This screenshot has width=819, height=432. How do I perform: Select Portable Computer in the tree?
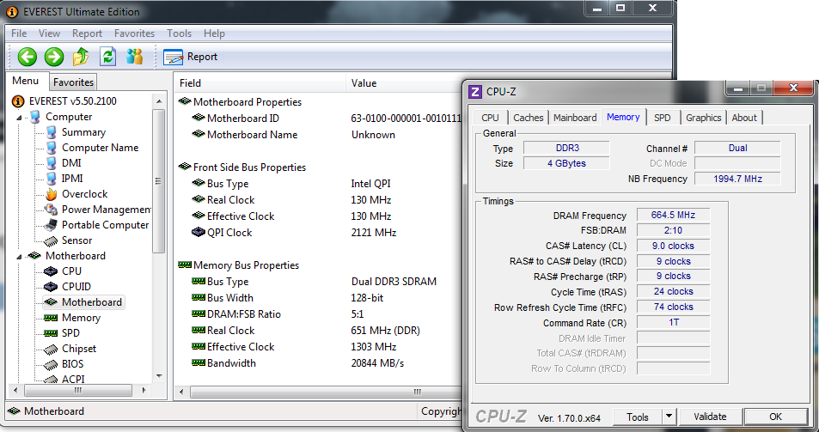[x=105, y=225]
